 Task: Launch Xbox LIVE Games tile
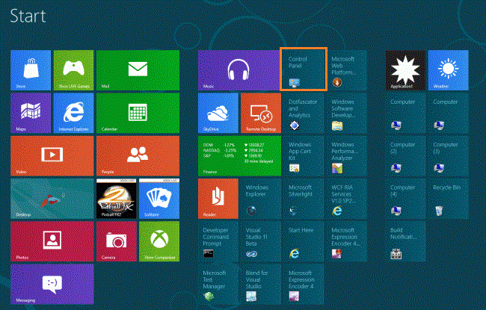coord(73,70)
